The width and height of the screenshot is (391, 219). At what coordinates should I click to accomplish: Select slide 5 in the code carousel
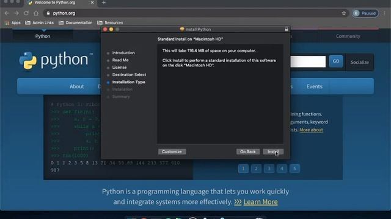coord(294,169)
